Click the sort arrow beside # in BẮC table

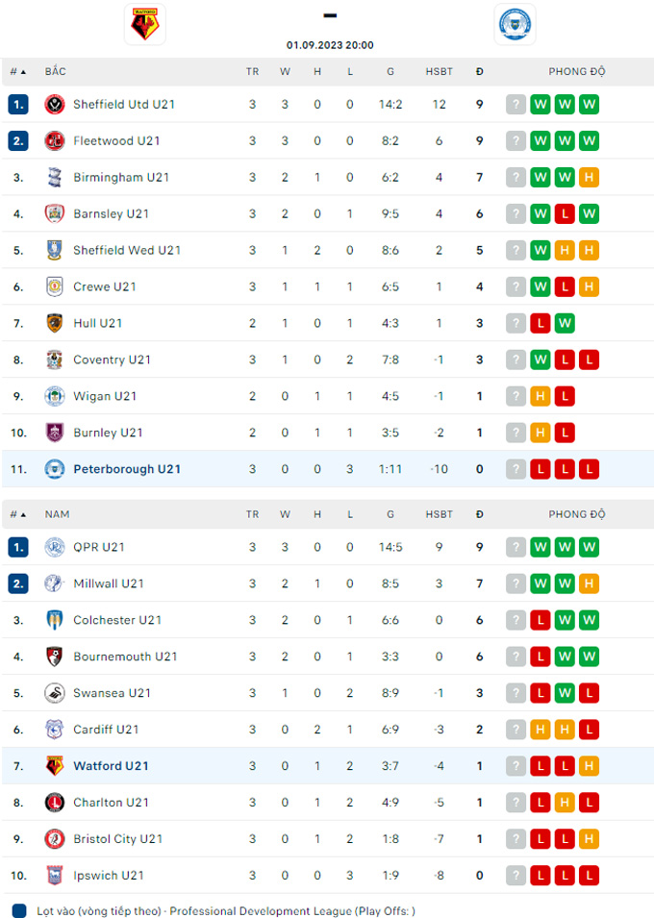tap(26, 71)
